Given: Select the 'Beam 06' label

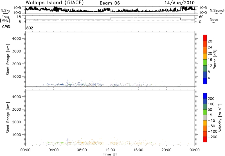Looking at the screenshot, I should coord(110,3).
